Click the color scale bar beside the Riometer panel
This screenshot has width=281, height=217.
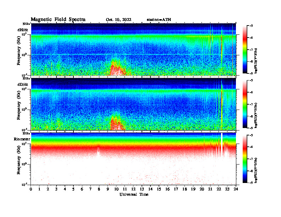[x=245, y=159]
